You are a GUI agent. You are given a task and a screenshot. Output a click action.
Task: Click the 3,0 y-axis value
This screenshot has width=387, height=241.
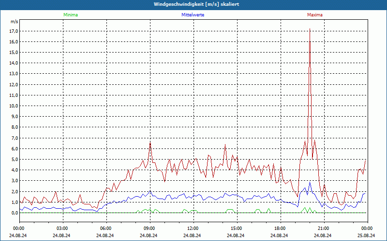15,181
